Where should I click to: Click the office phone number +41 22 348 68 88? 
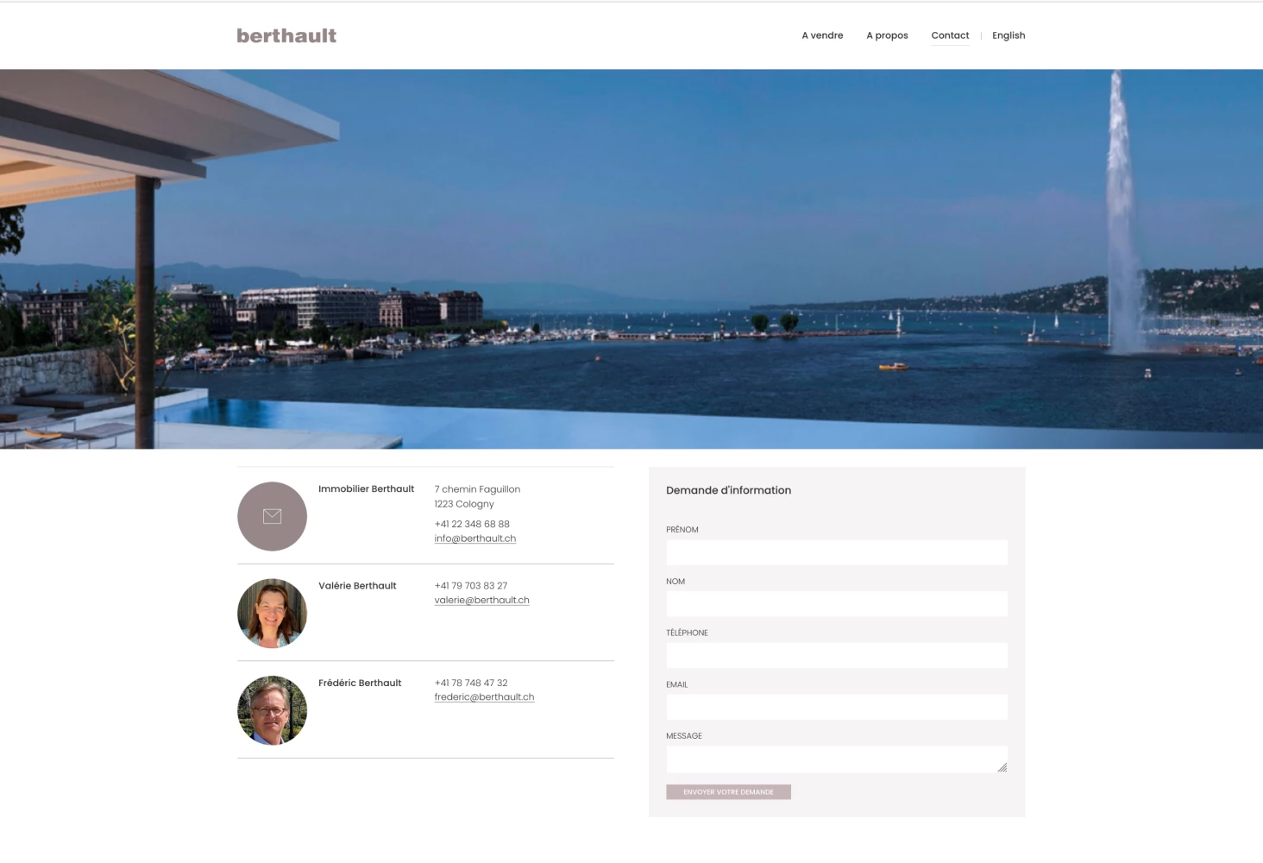pyautogui.click(x=472, y=524)
